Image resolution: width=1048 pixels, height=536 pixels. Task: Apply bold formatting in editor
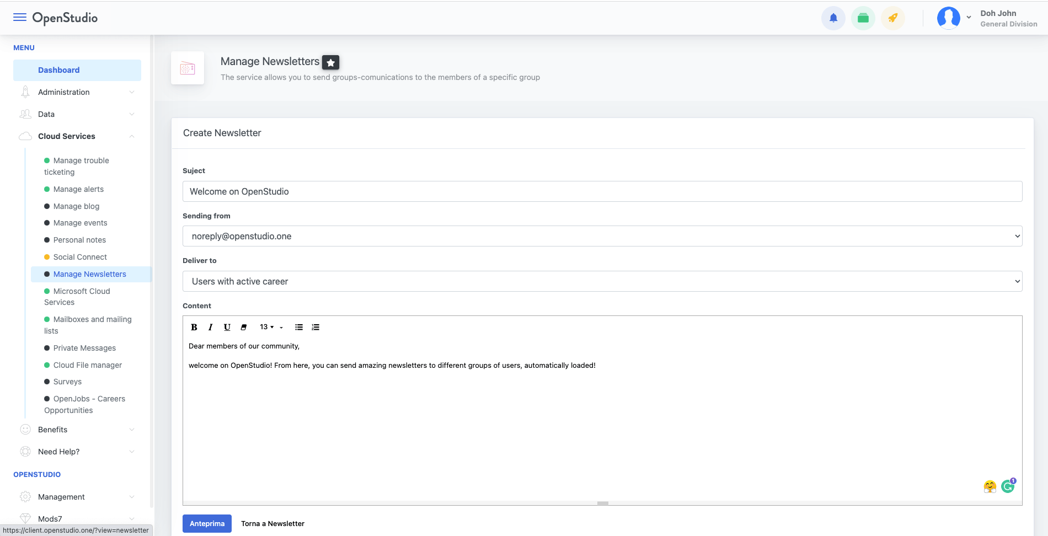(194, 327)
